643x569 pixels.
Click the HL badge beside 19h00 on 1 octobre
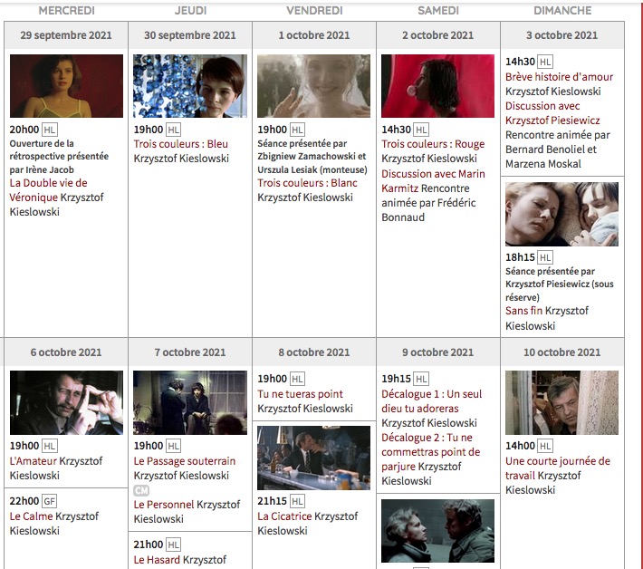(x=297, y=130)
